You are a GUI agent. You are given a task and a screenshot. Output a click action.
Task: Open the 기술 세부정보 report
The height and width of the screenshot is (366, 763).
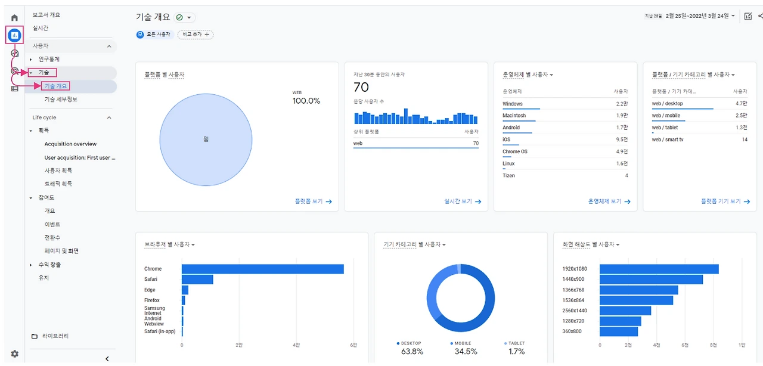pyautogui.click(x=61, y=100)
